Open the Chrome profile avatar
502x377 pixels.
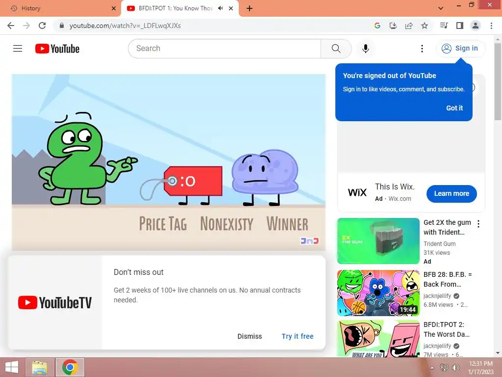click(476, 26)
